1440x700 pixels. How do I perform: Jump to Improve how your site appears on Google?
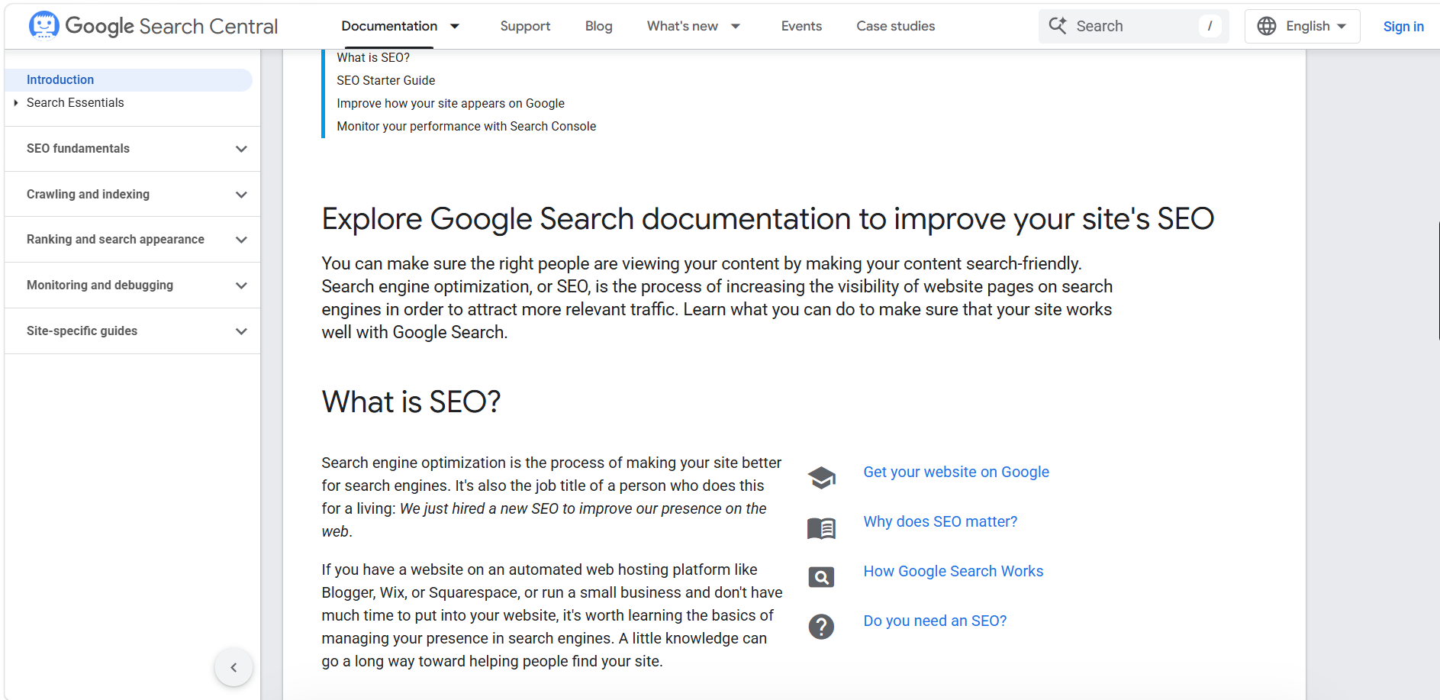click(450, 104)
